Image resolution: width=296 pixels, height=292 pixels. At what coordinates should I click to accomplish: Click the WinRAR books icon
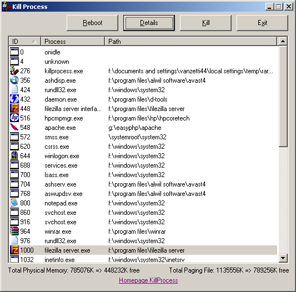(14, 231)
